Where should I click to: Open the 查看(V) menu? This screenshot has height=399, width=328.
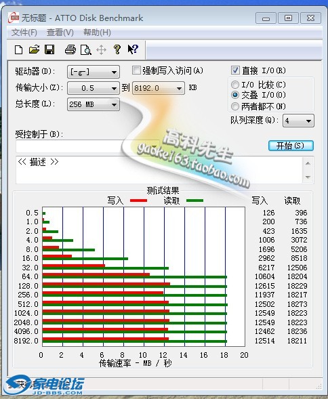click(60, 33)
